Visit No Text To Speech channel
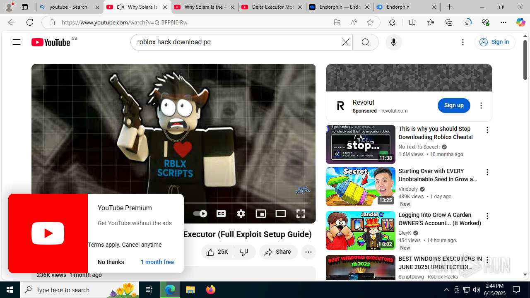This screenshot has height=298, width=530. point(419,147)
